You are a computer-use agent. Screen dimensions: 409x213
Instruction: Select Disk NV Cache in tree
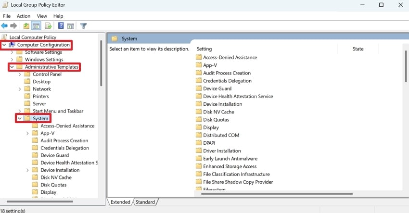pos(56,177)
